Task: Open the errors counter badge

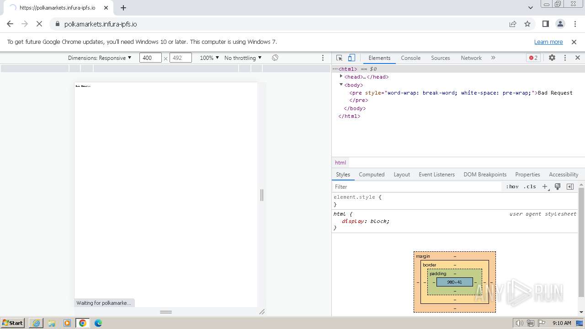Action: pyautogui.click(x=533, y=58)
